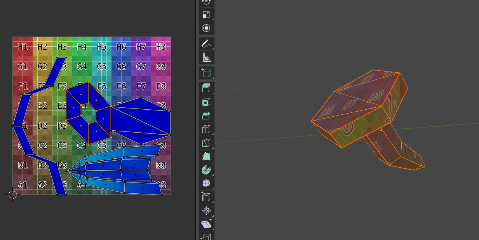This screenshot has height=240, width=479.
Task: Choose the Measure tool
Action: [x=206, y=58]
